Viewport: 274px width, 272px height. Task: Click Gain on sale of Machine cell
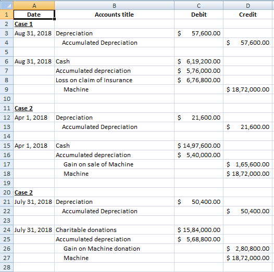tap(114, 164)
